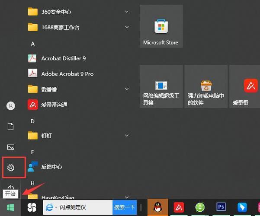Open the 强力卸载电脑中的软件 tile
The height and width of the screenshot is (216, 260).
click(x=206, y=86)
